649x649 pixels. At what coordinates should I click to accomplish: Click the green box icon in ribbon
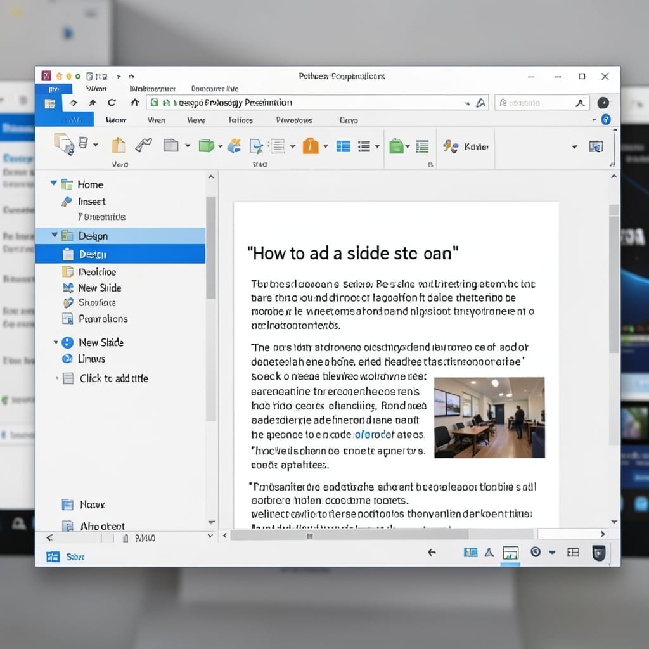coord(206,146)
